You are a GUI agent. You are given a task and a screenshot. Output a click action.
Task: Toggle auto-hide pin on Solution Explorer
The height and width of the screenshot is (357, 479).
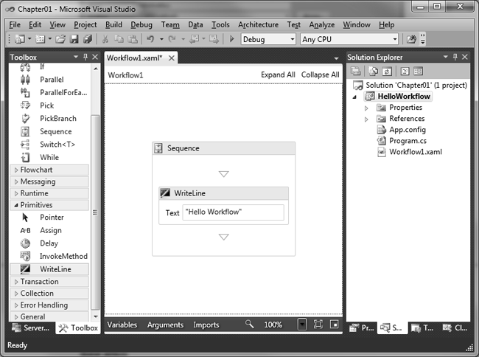coord(455,57)
